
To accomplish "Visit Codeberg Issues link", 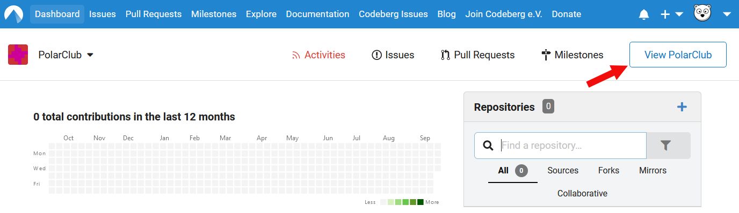I will click(394, 14).
